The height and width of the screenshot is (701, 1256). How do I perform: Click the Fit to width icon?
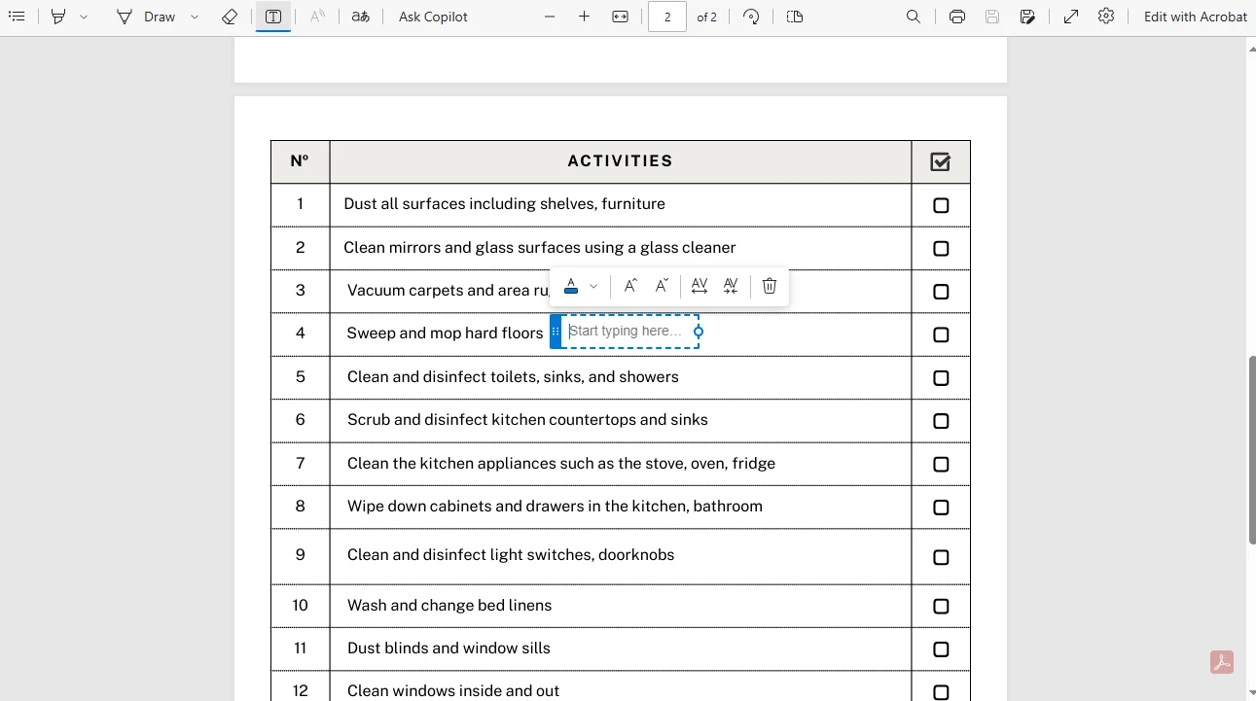click(620, 17)
